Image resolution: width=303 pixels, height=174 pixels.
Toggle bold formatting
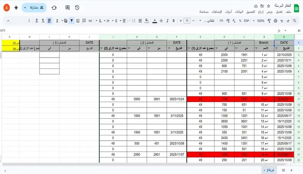coord(173,21)
